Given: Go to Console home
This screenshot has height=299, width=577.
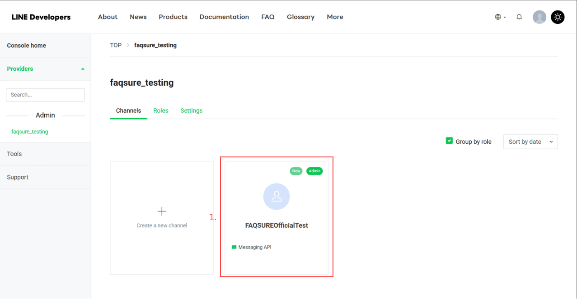Looking at the screenshot, I should [45, 46].
